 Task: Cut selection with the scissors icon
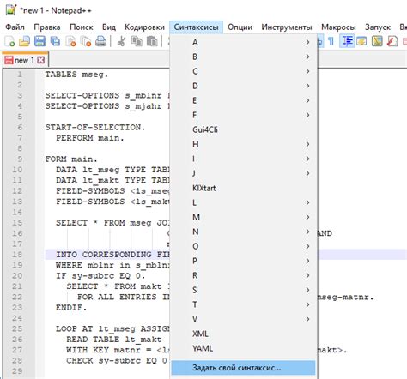point(121,41)
